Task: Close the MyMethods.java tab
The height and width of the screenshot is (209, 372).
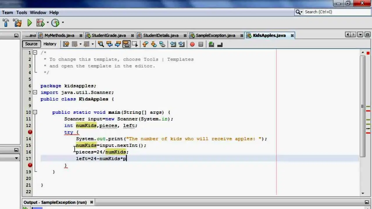Action: (x=81, y=35)
